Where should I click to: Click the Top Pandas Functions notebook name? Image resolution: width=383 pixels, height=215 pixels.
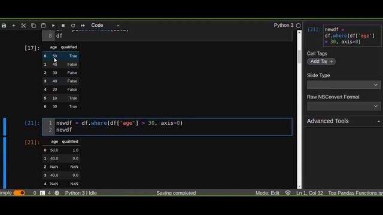(355, 193)
